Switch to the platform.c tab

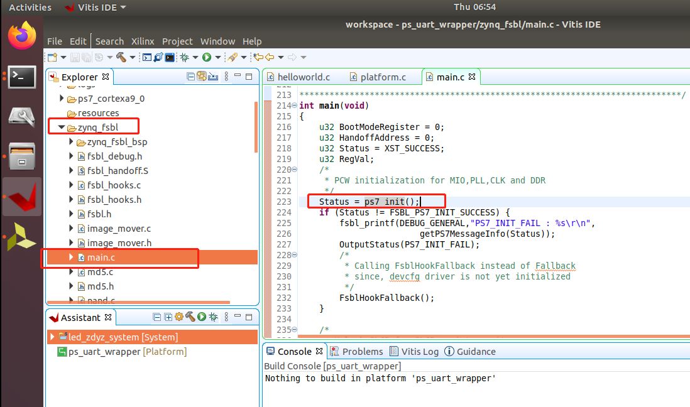point(384,77)
